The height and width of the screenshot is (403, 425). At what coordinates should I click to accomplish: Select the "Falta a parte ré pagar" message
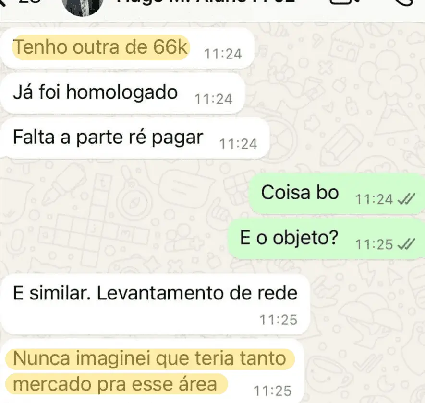point(135,138)
